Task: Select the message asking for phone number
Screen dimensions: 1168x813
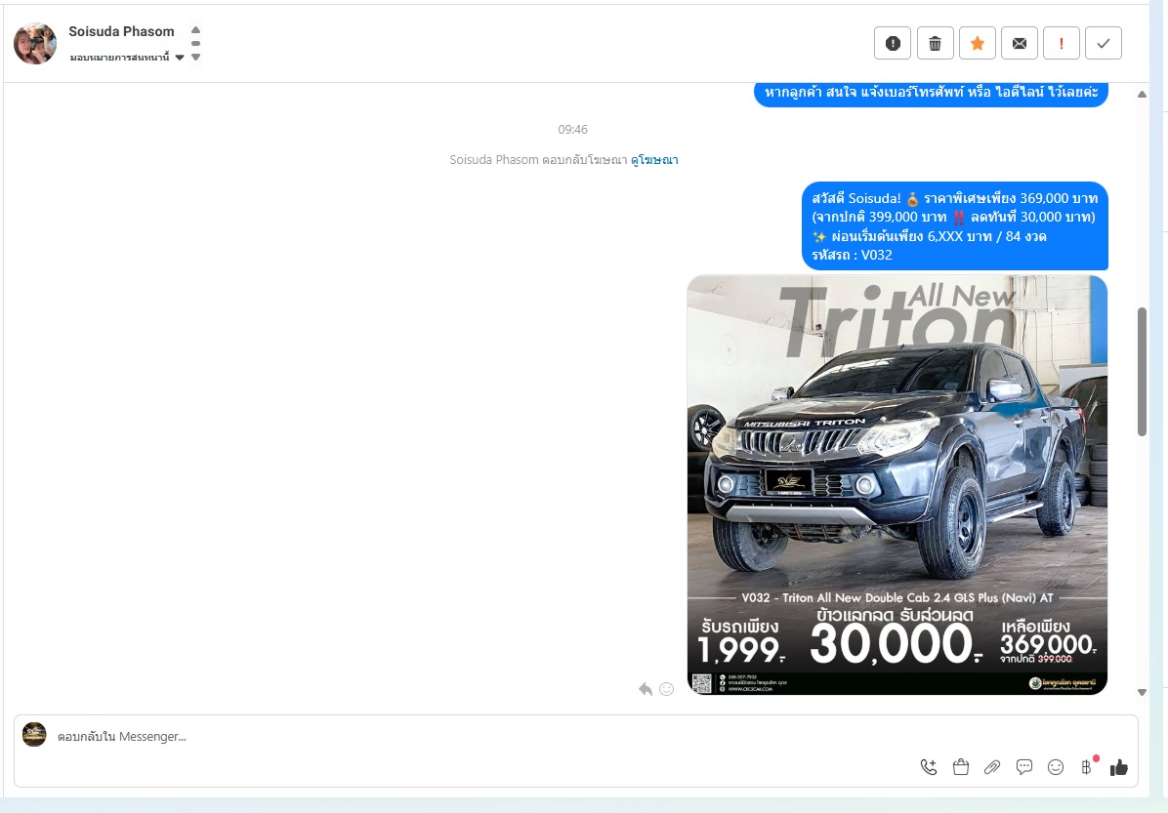Action: (x=931, y=93)
